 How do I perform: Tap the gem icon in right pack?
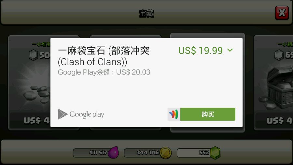[279, 55]
